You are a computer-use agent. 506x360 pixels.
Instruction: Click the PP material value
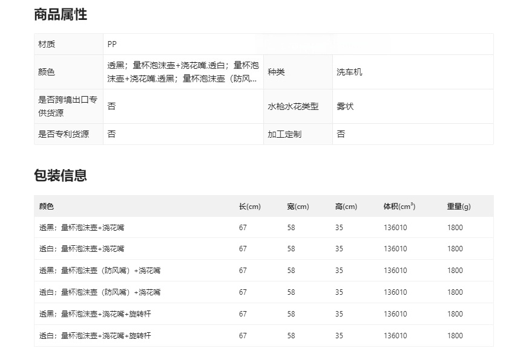pyautogui.click(x=112, y=44)
